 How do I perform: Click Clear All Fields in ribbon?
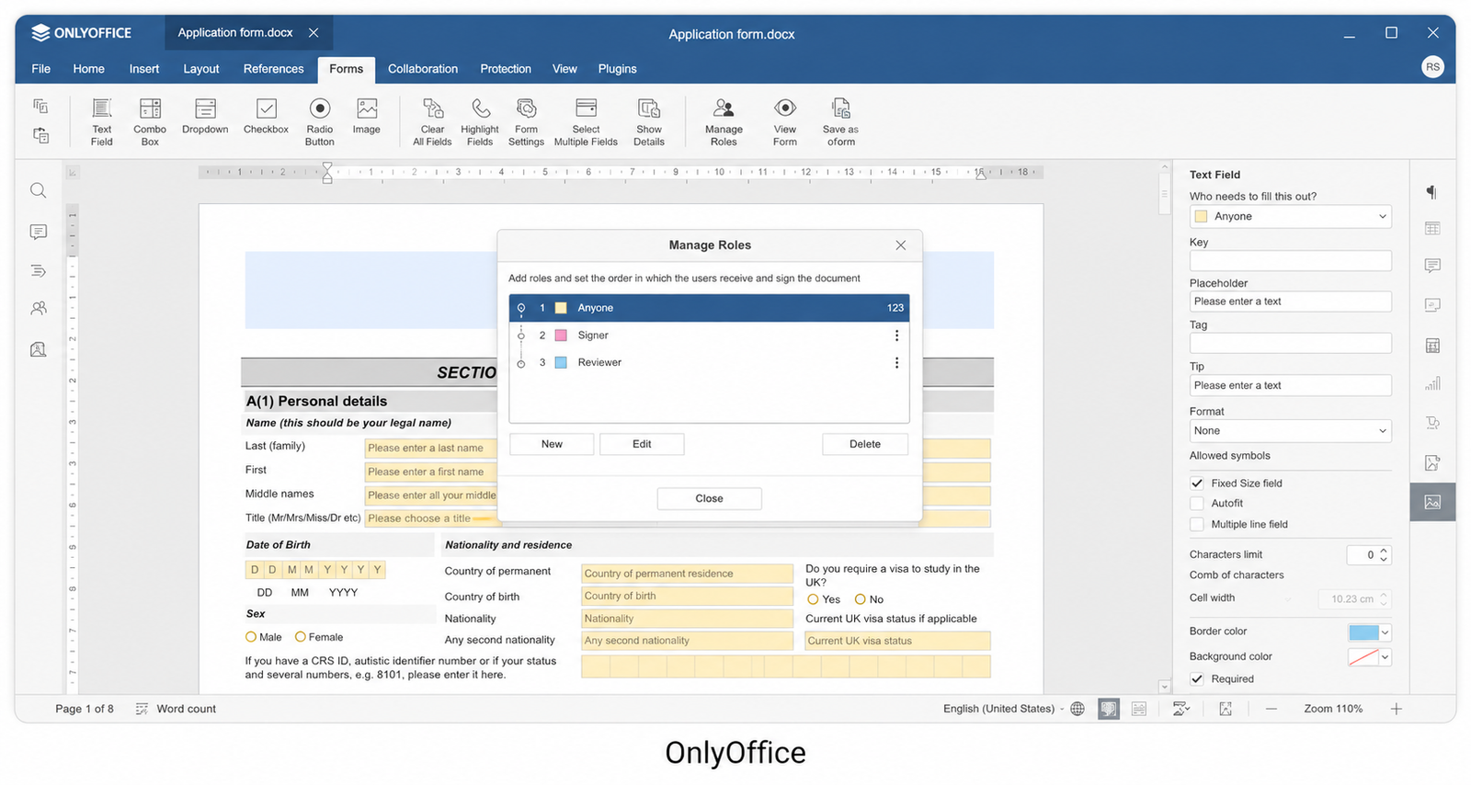coord(432,121)
